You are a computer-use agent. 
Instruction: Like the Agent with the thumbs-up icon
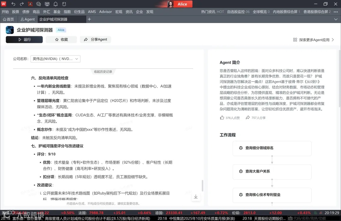click(222, 117)
